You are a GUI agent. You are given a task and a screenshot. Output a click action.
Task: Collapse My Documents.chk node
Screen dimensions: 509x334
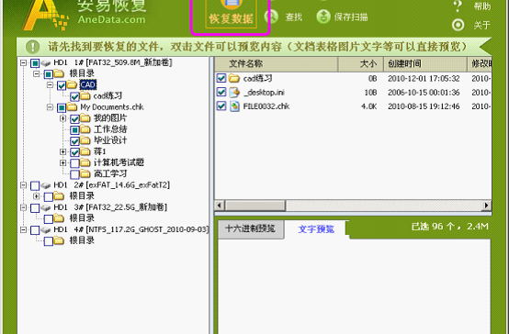click(50, 107)
